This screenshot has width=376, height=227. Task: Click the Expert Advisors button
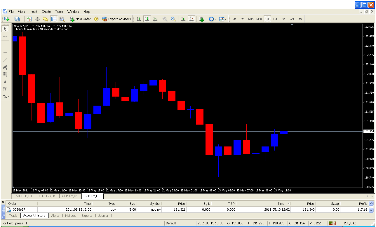coord(116,19)
